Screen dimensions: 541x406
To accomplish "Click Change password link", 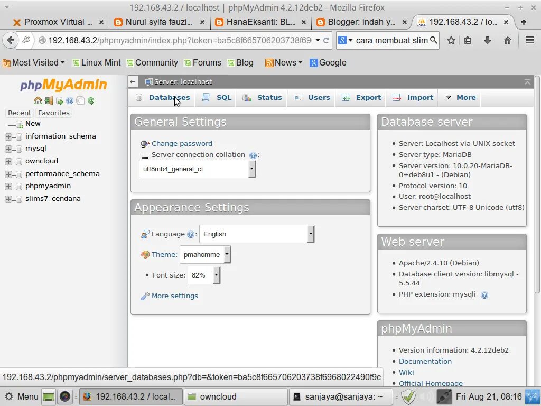I will [x=182, y=144].
